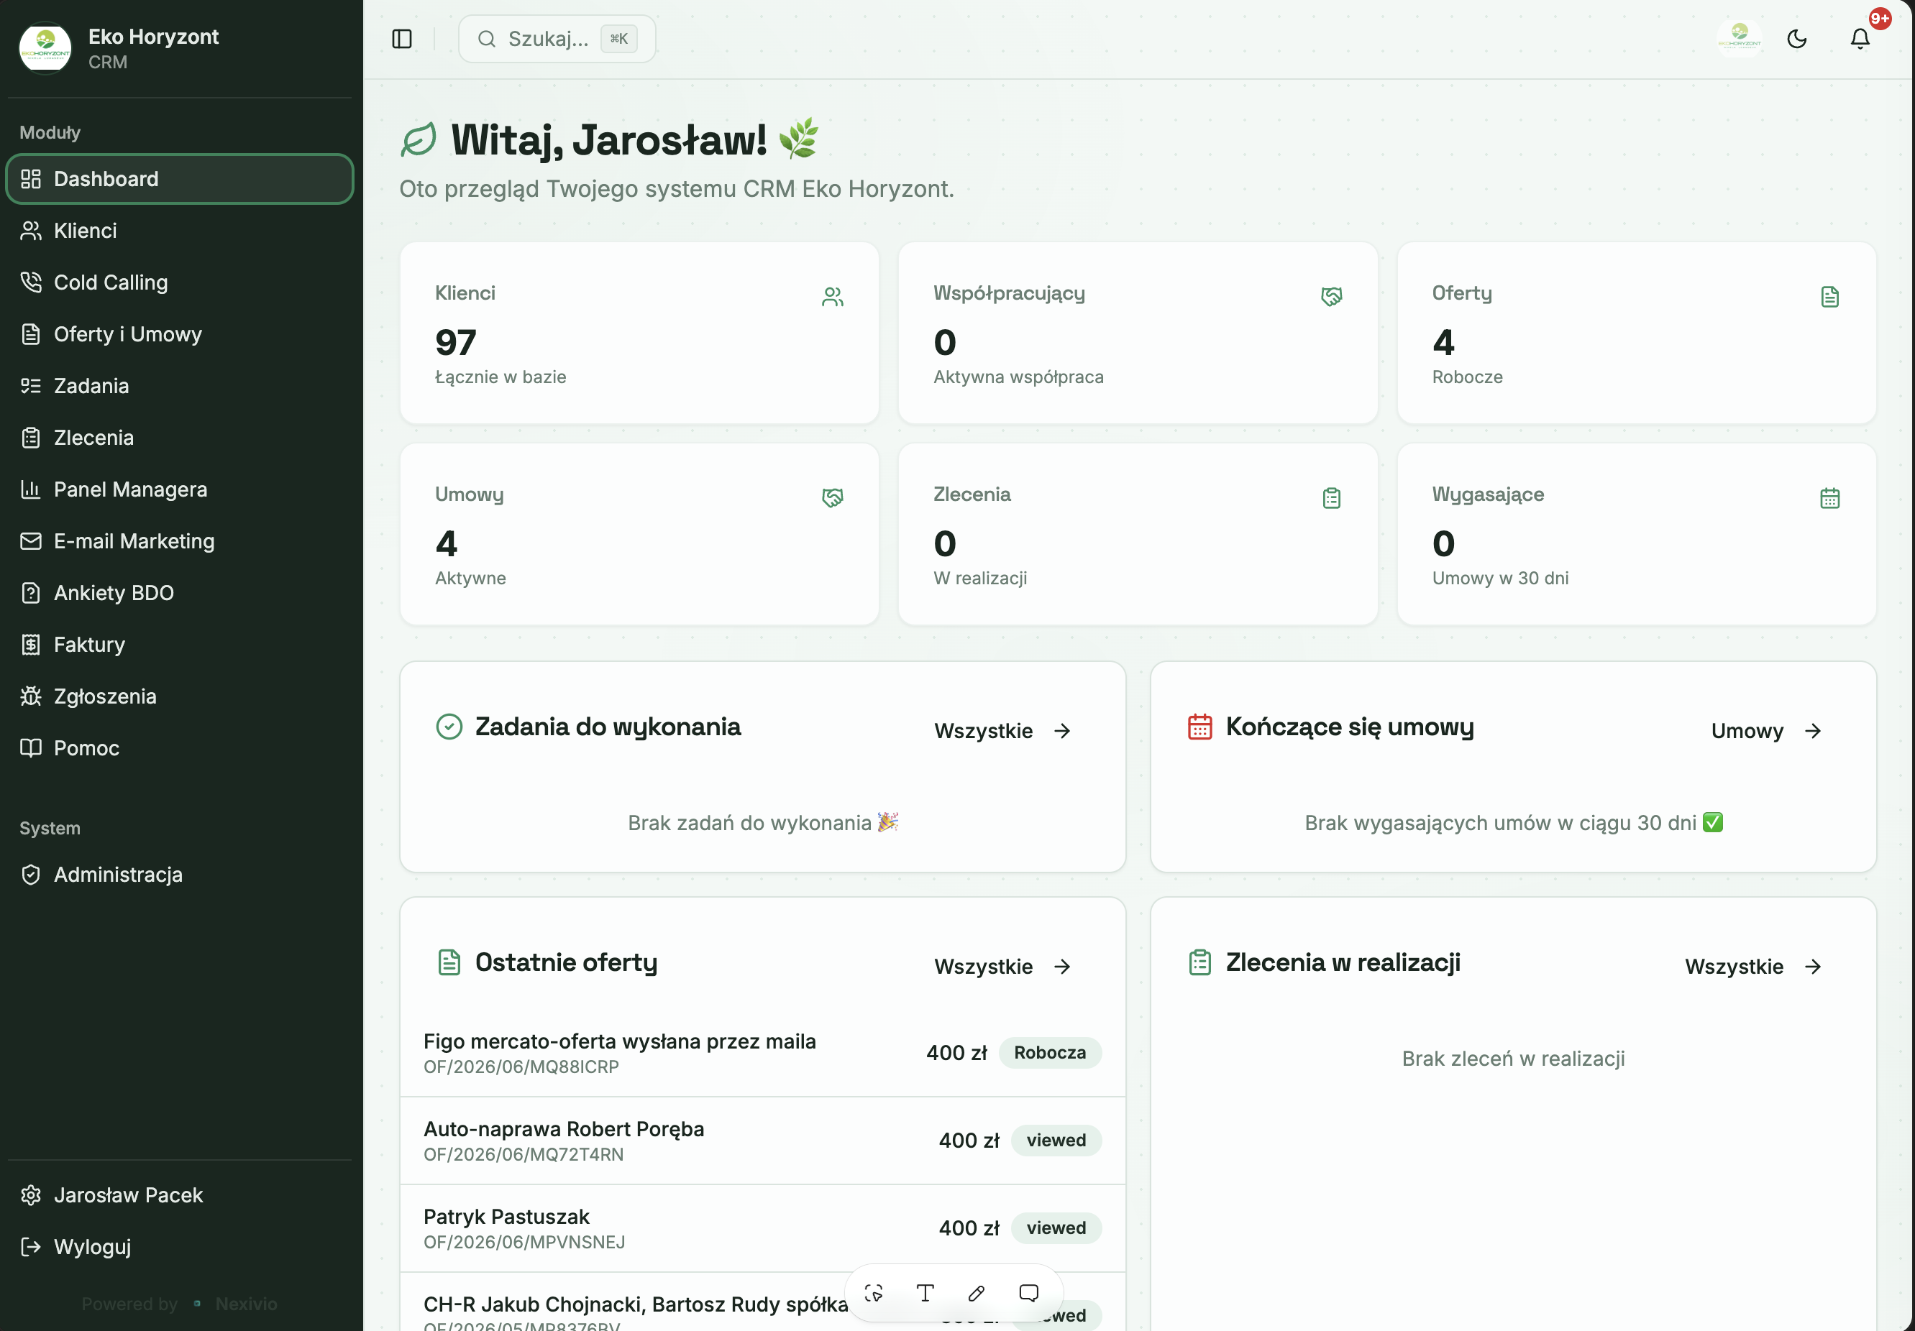The height and width of the screenshot is (1331, 1915).
Task: Open Wszystkie link in Zadania do wykonania
Action: pyautogui.click(x=1002, y=731)
